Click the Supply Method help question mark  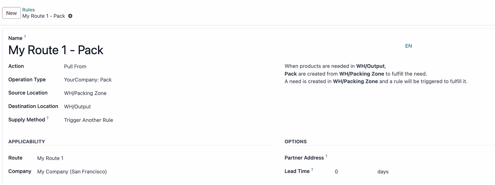pos(47,118)
